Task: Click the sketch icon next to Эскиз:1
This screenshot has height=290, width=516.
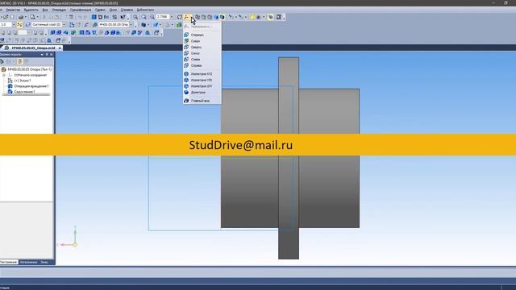Action: click(x=10, y=81)
